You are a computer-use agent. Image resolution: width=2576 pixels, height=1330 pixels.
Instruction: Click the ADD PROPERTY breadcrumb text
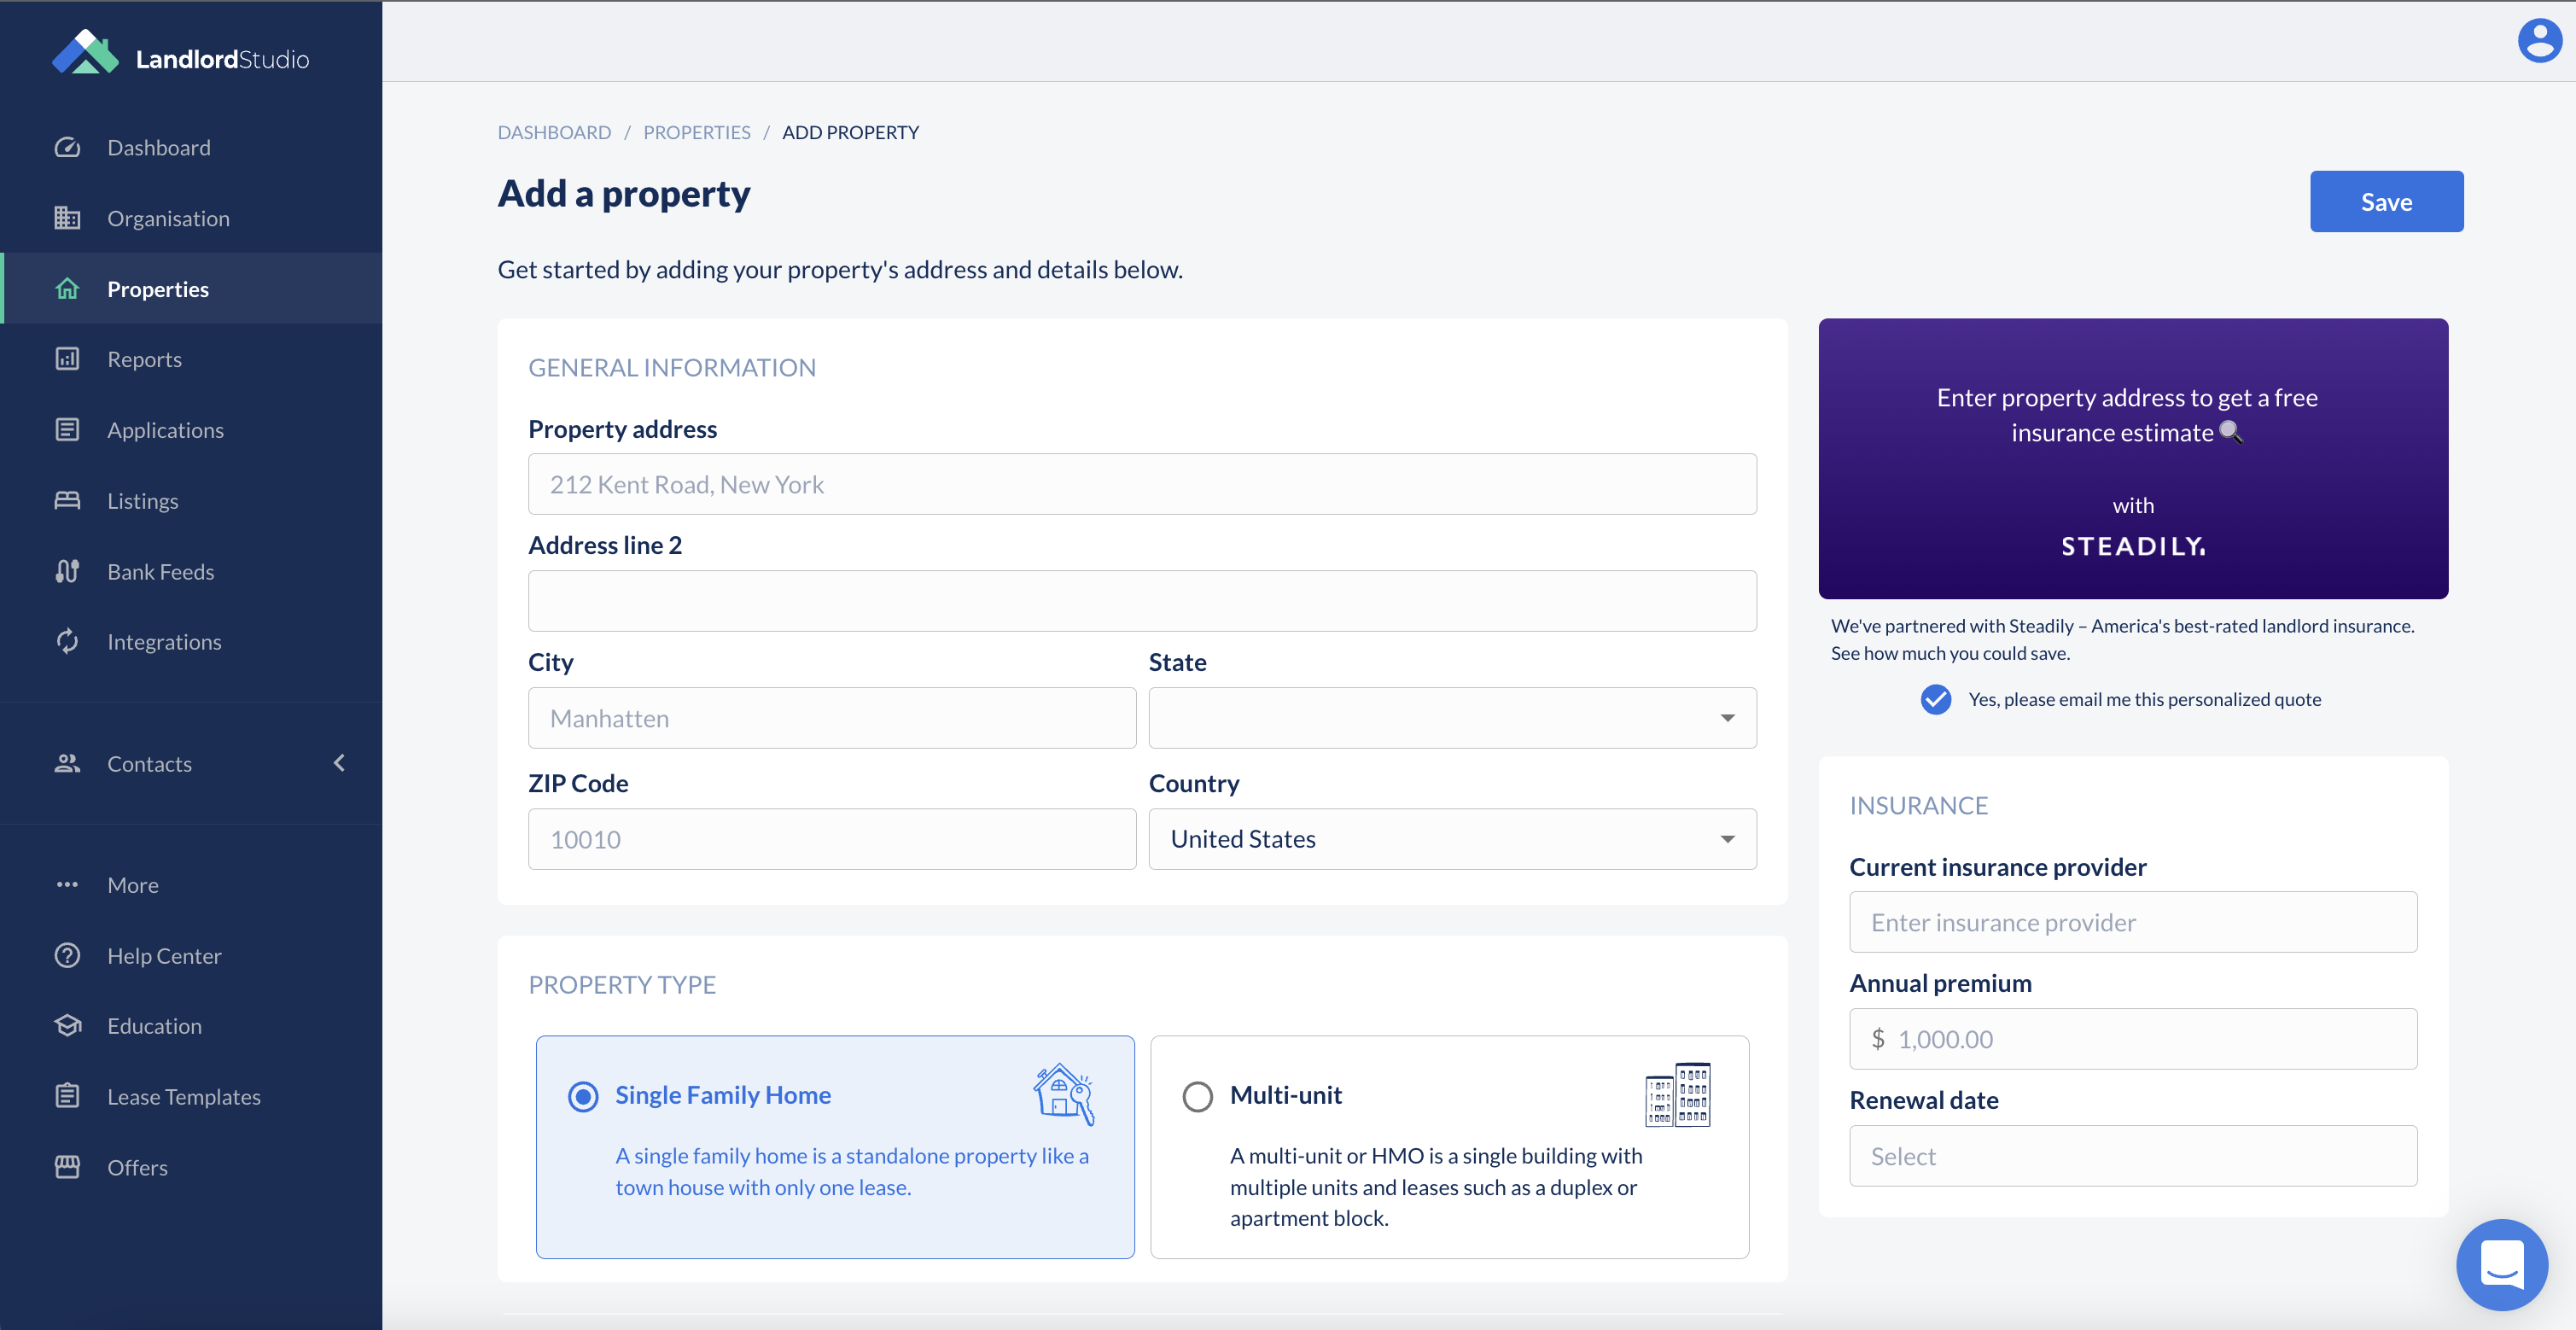click(850, 132)
